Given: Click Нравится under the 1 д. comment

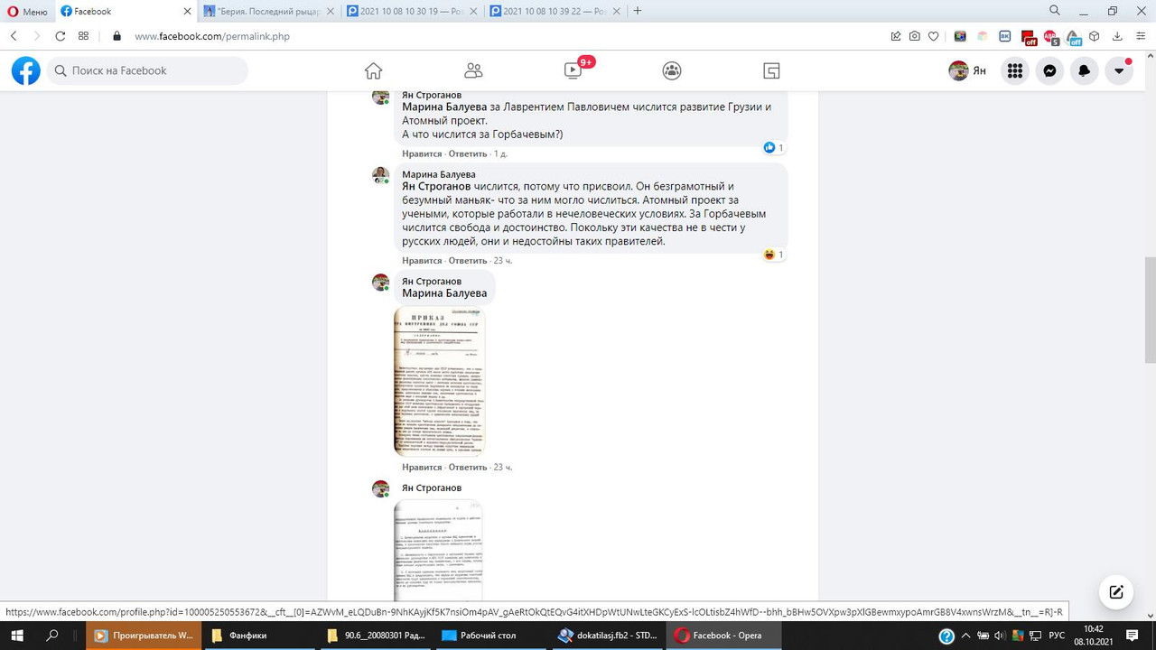Looking at the screenshot, I should 422,154.
